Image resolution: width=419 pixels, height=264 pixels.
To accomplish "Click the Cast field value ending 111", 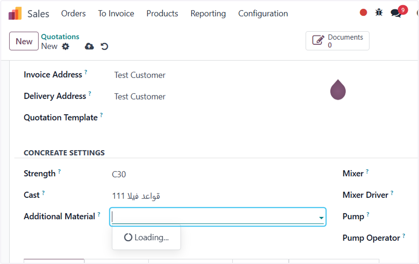I will point(136,196).
